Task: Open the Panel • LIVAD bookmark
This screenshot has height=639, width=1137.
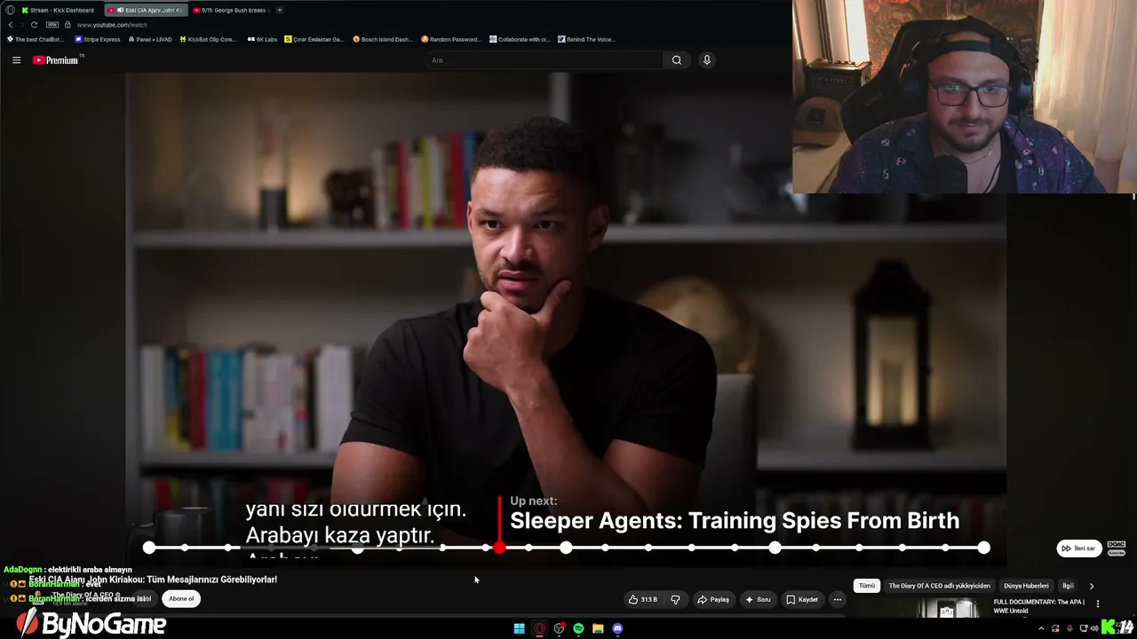Action: pyautogui.click(x=150, y=39)
